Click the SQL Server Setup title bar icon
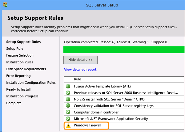 (5, 5)
